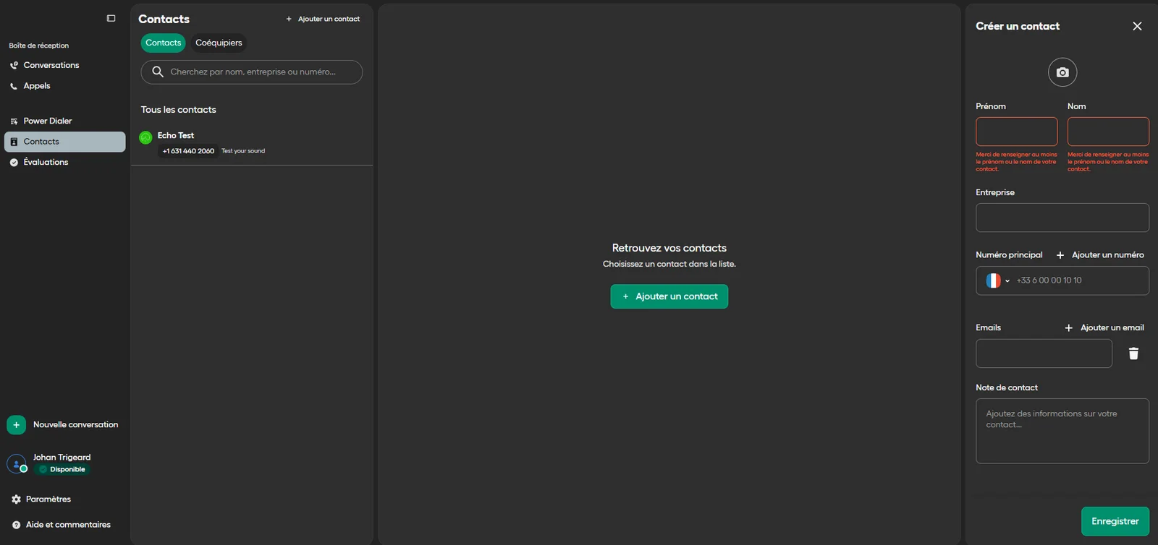Screen dimensions: 1158x545
Task: Click the +1 631 440 2060 number
Action: [x=188, y=151]
